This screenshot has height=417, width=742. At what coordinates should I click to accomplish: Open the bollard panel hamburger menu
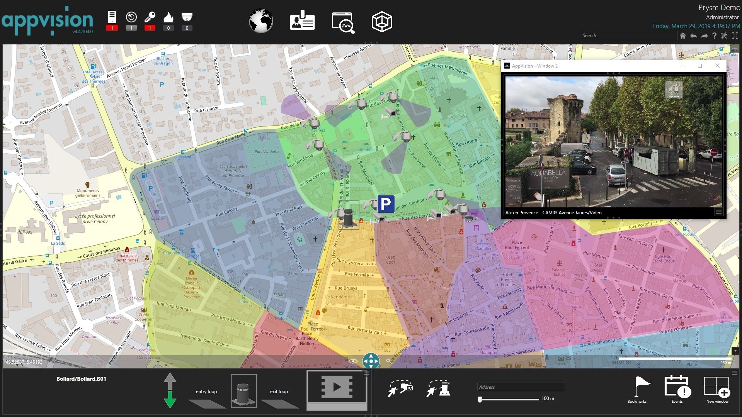pyautogui.click(x=366, y=373)
